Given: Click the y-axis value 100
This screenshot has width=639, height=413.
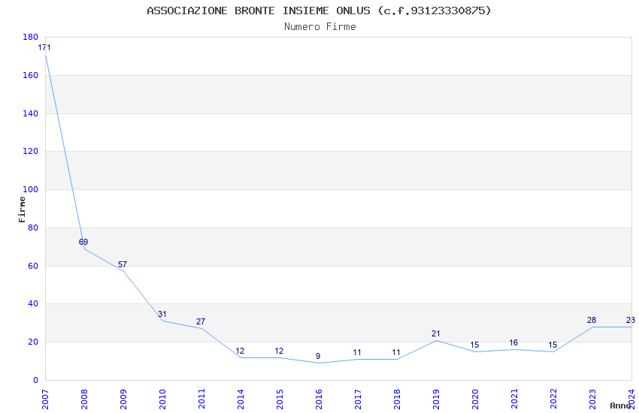Looking at the screenshot, I should pyautogui.click(x=31, y=189).
